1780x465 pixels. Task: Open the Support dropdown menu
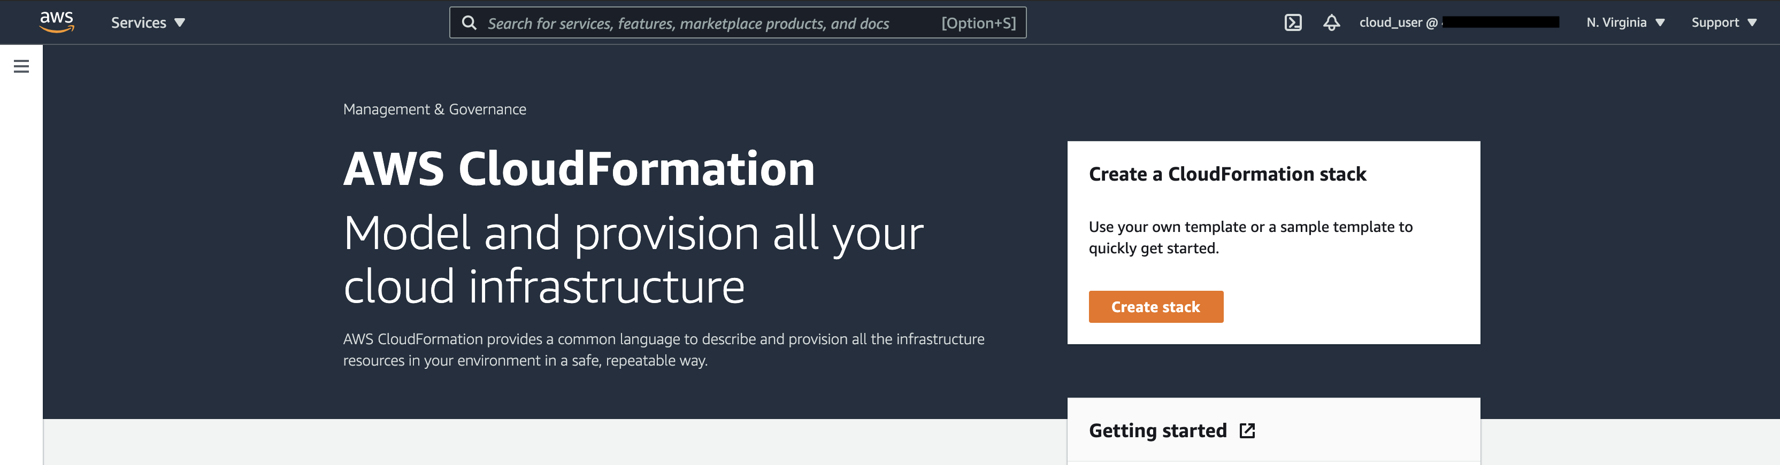click(x=1723, y=23)
